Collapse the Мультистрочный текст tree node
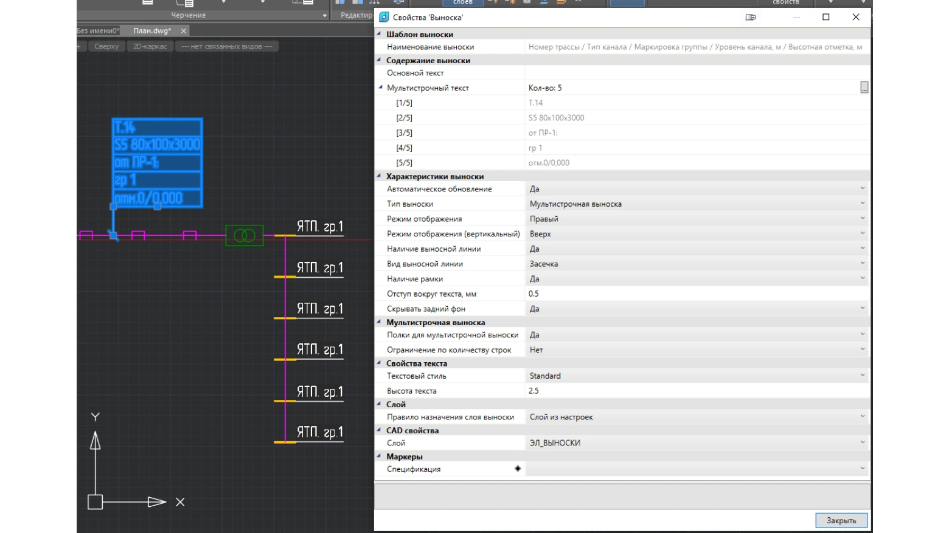Viewport: 949px width, 533px height. (x=381, y=88)
